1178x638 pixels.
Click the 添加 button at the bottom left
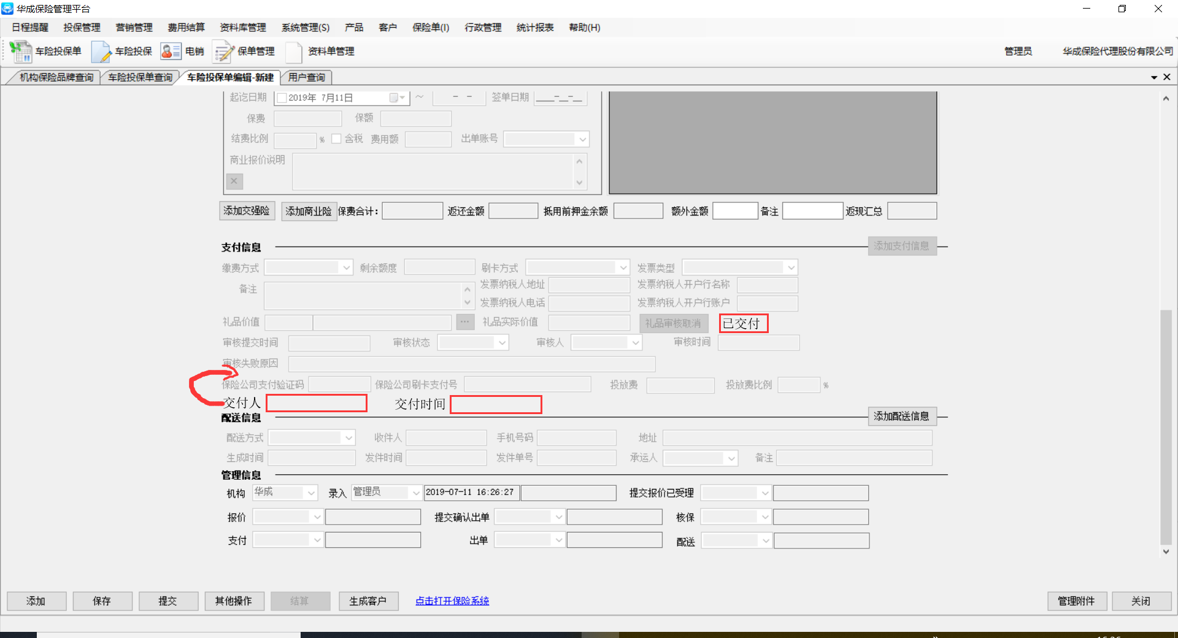36,601
